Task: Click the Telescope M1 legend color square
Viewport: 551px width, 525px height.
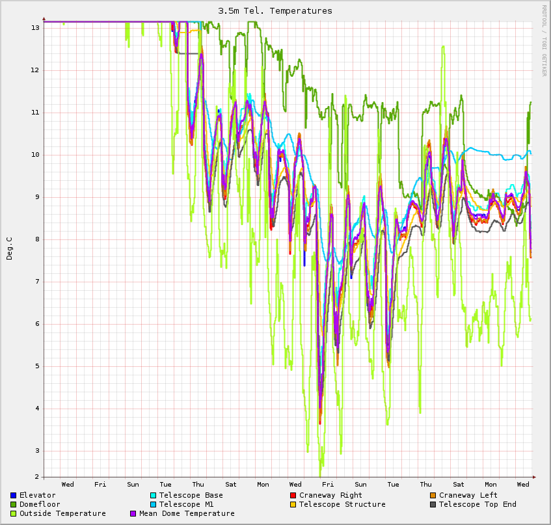Action: pyautogui.click(x=153, y=504)
